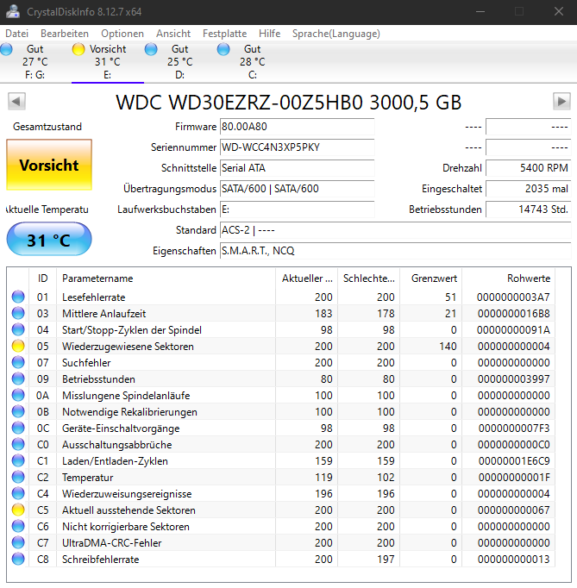Click status orb of Notwendige Rekalibrierungen

tap(18, 411)
